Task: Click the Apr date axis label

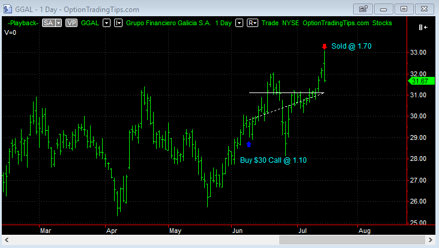Action: pyautogui.click(x=112, y=231)
